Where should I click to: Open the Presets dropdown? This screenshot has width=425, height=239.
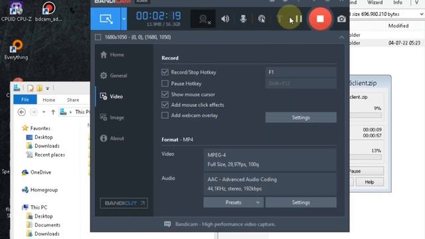pos(233,202)
